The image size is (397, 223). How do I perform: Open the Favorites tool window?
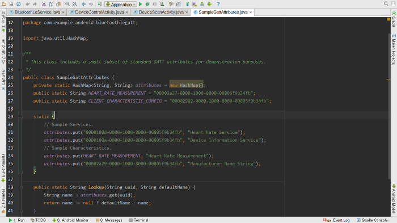click(x=3, y=201)
